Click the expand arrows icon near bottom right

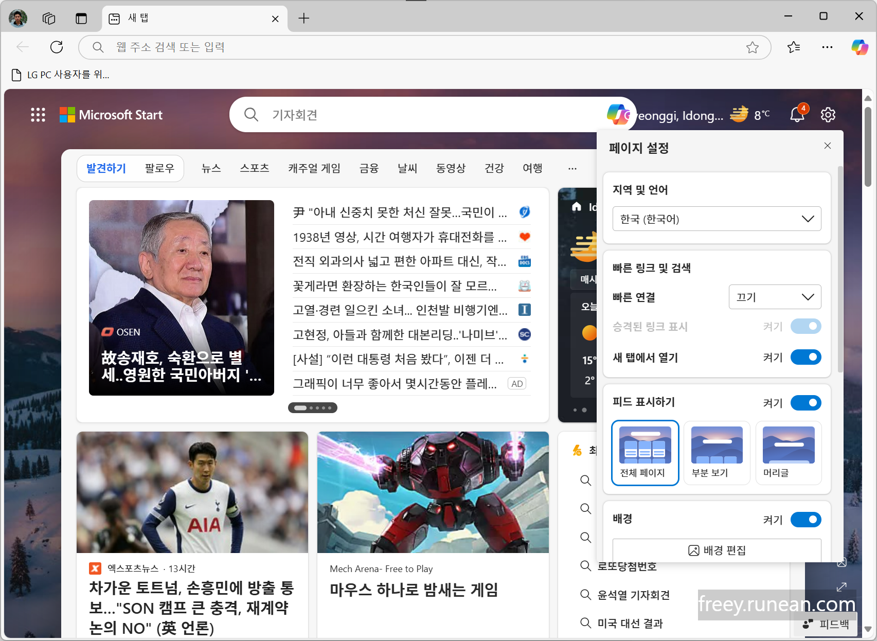(x=842, y=586)
